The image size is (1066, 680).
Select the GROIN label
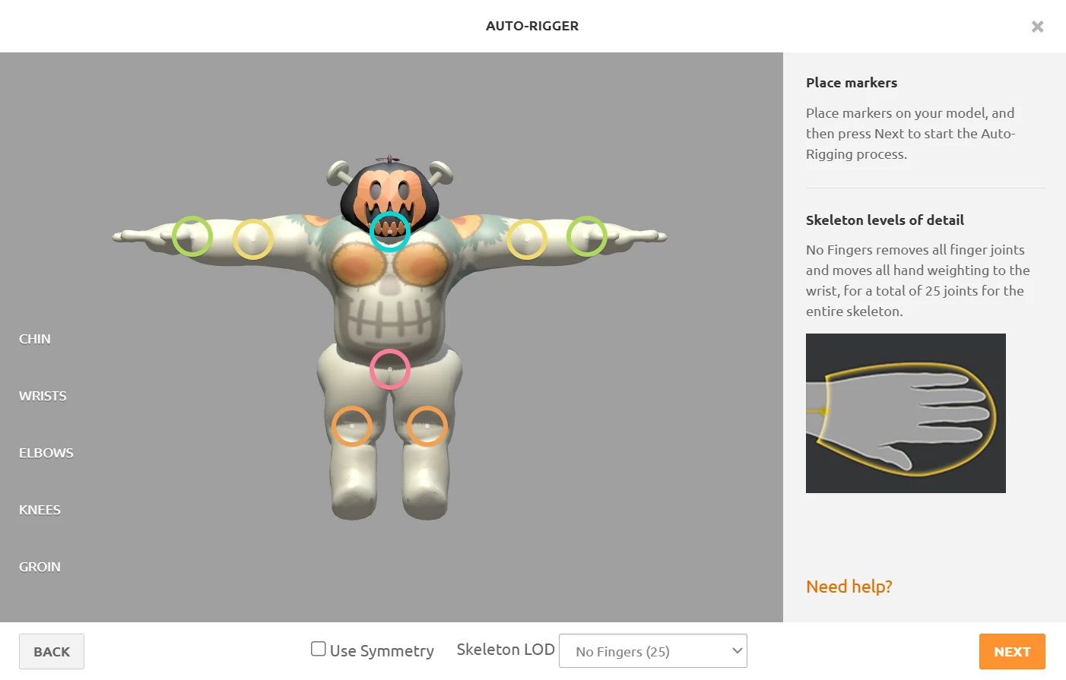pos(40,567)
